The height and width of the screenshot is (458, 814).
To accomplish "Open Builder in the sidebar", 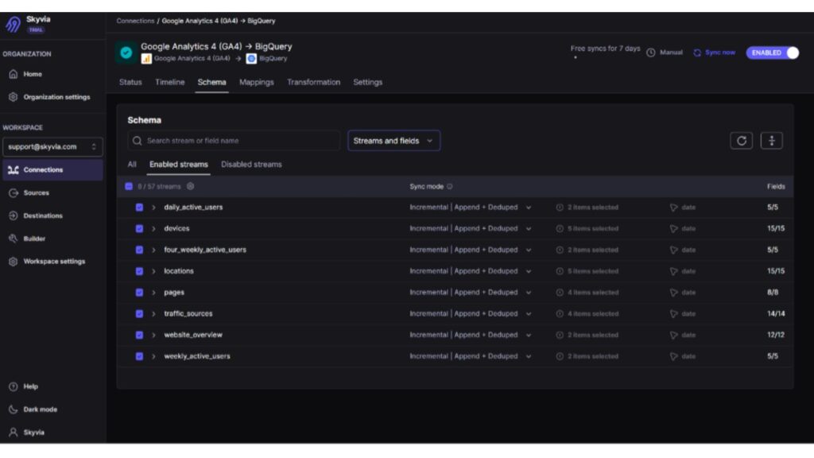I will coord(27,239).
